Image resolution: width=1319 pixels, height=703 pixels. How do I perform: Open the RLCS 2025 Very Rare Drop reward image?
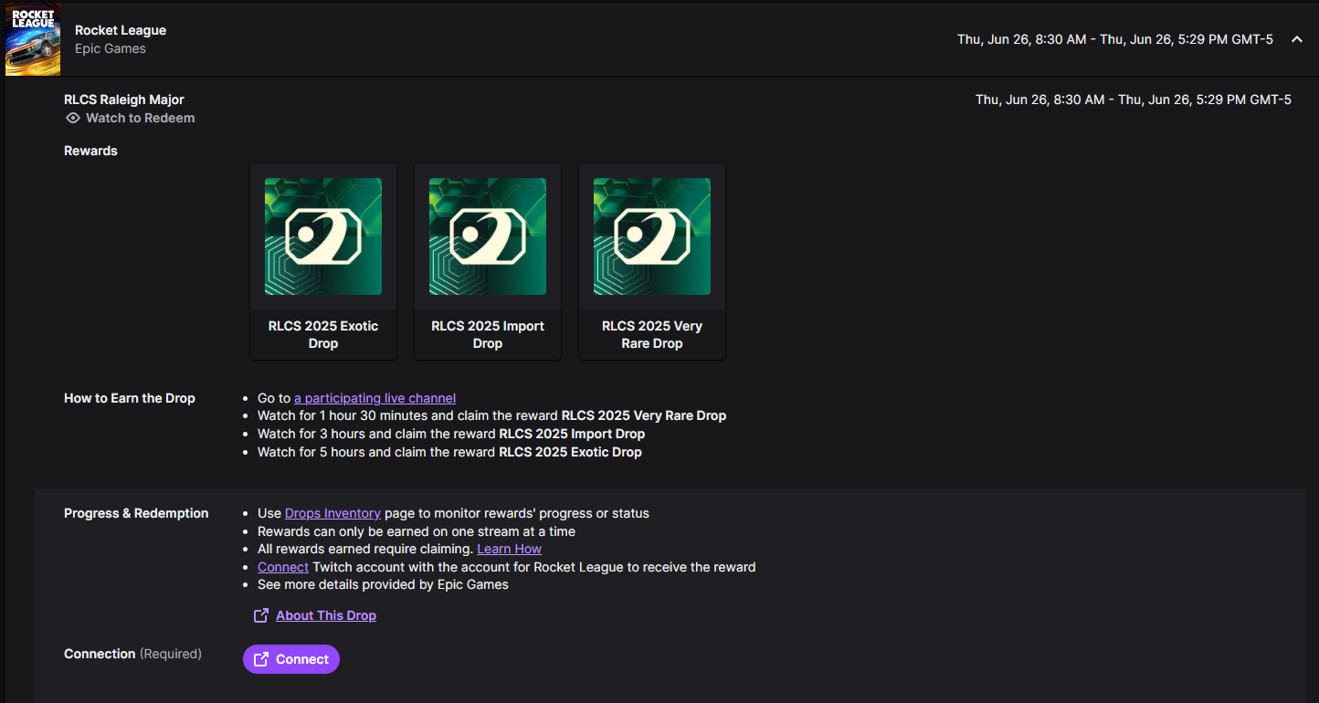[652, 236]
